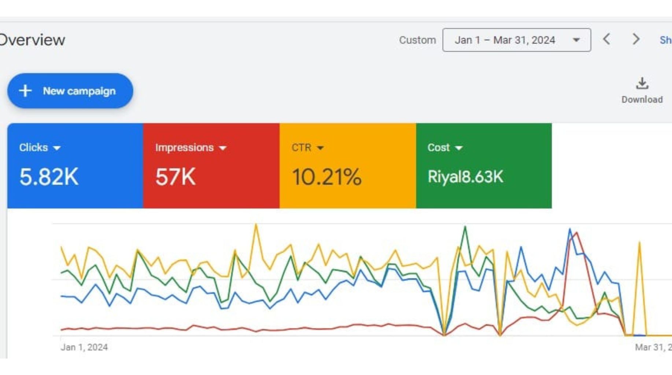Viewport: 672px width, 375px height.
Task: Expand the CTR metric dropdown arrow
Action: pyautogui.click(x=320, y=148)
